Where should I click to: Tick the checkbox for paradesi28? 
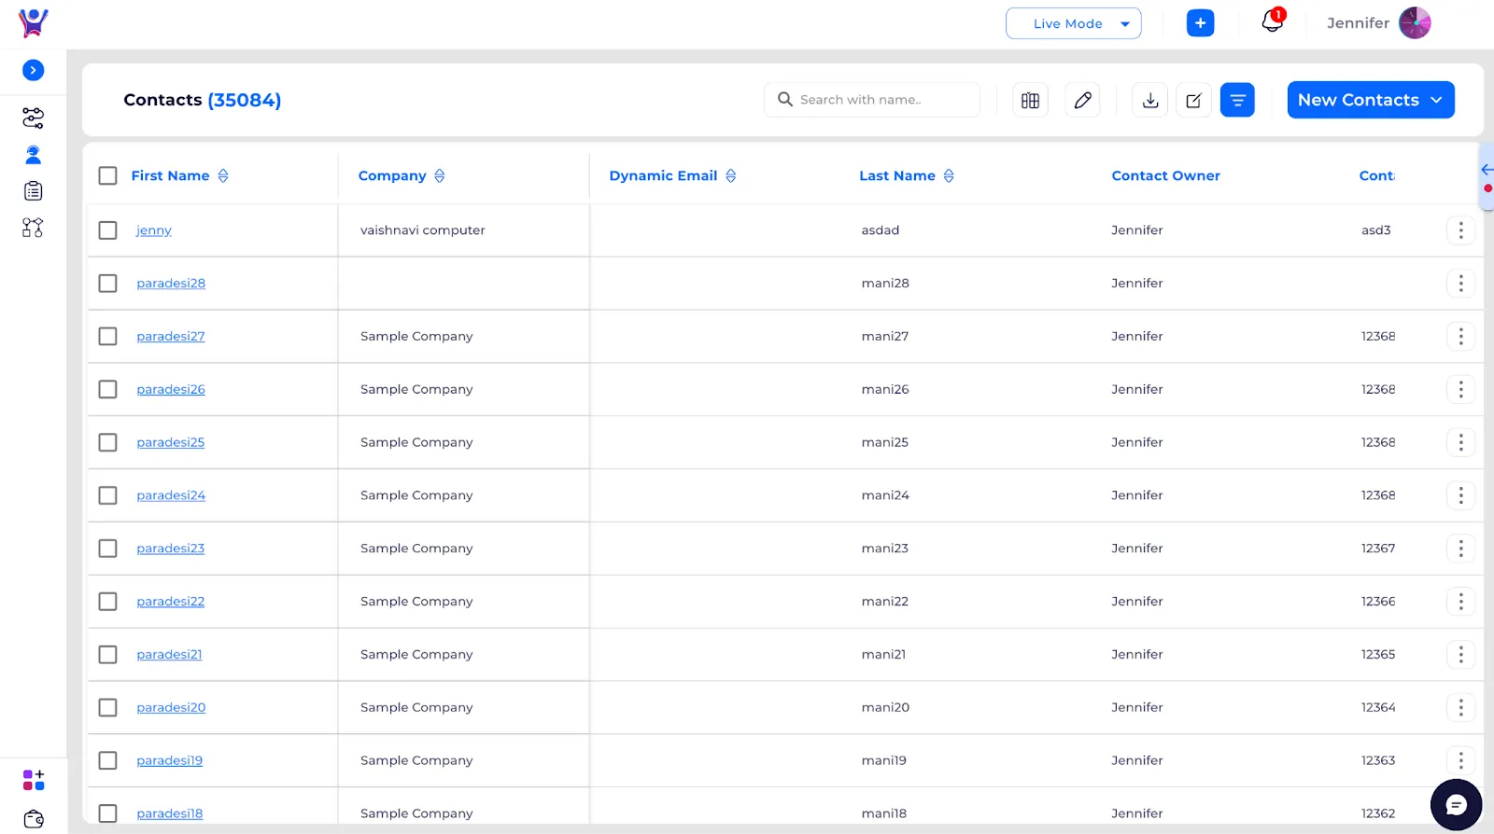(x=108, y=283)
